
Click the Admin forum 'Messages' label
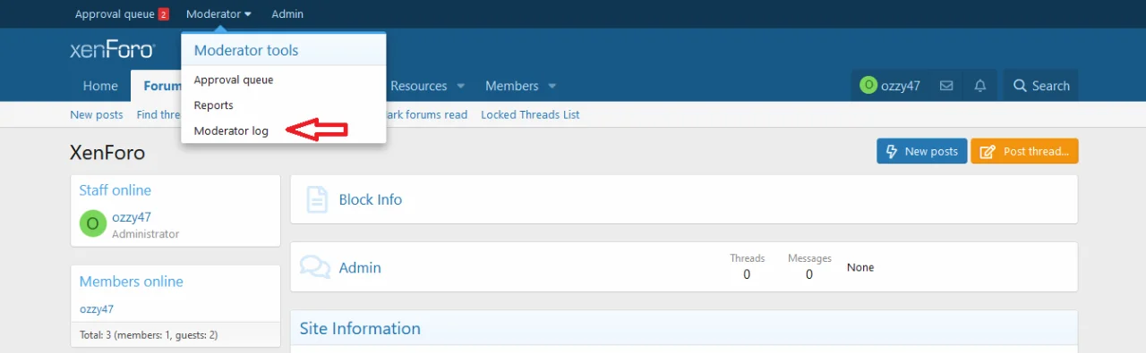[x=809, y=258]
